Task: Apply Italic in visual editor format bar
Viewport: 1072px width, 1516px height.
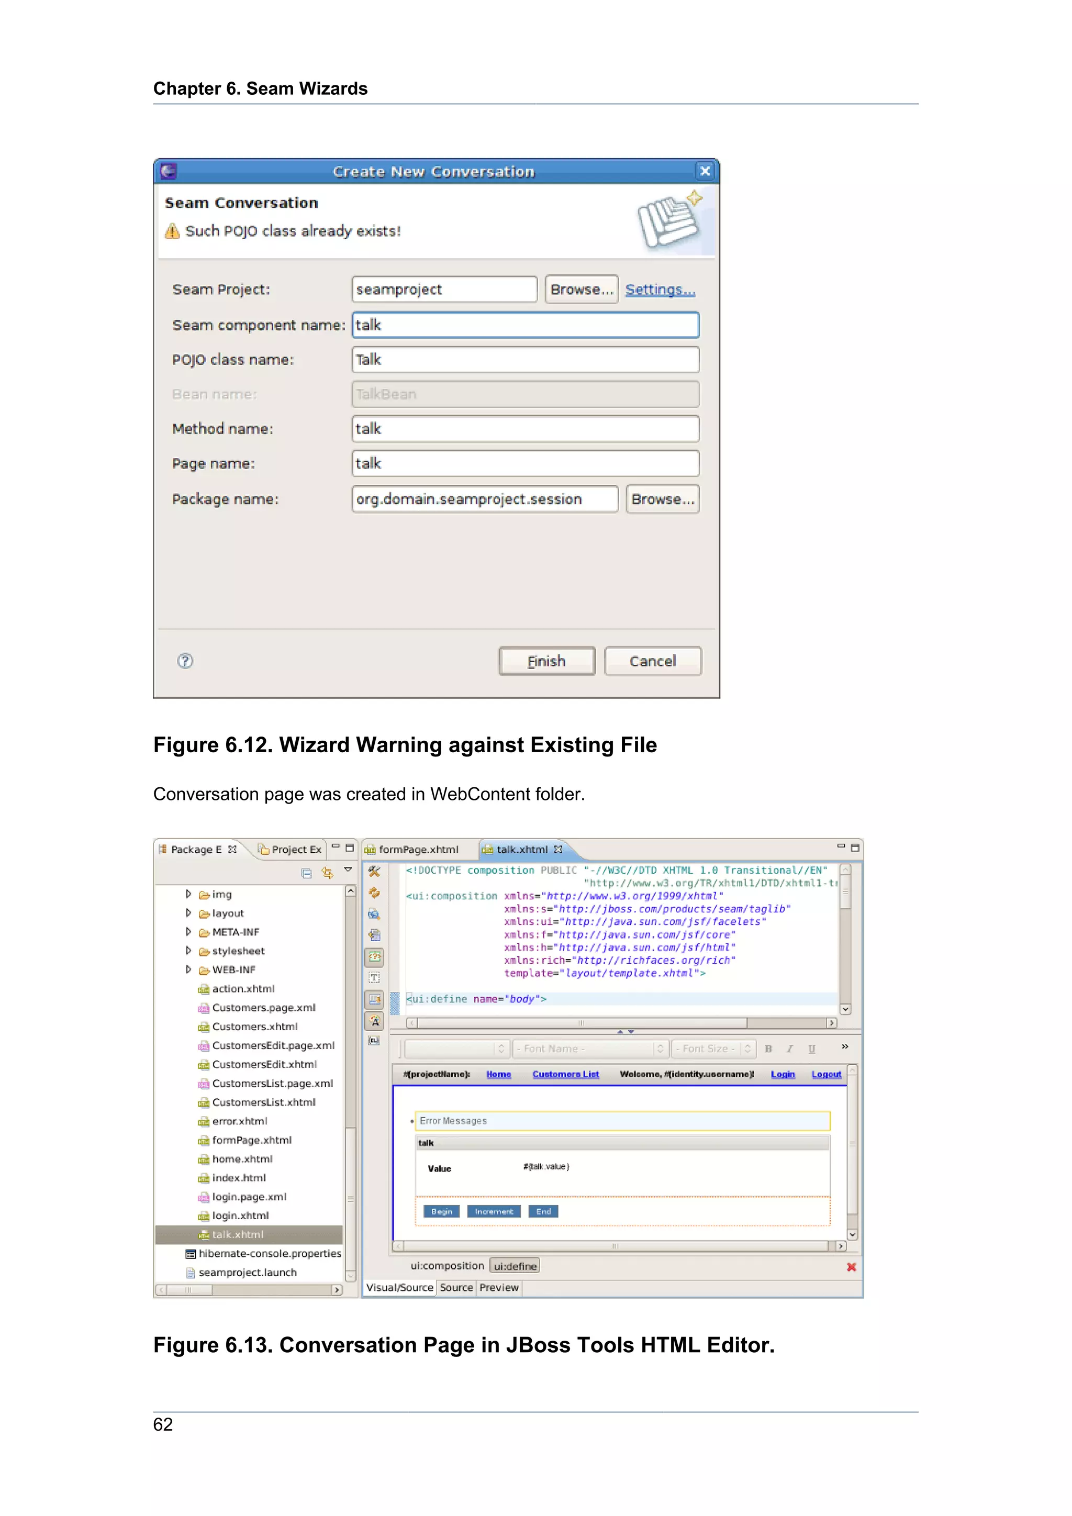Action: pos(789,1049)
